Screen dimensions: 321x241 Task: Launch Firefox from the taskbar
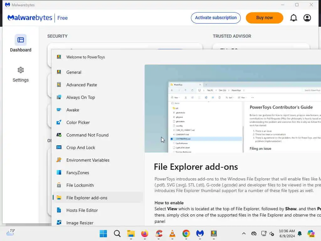[x=145, y=233]
